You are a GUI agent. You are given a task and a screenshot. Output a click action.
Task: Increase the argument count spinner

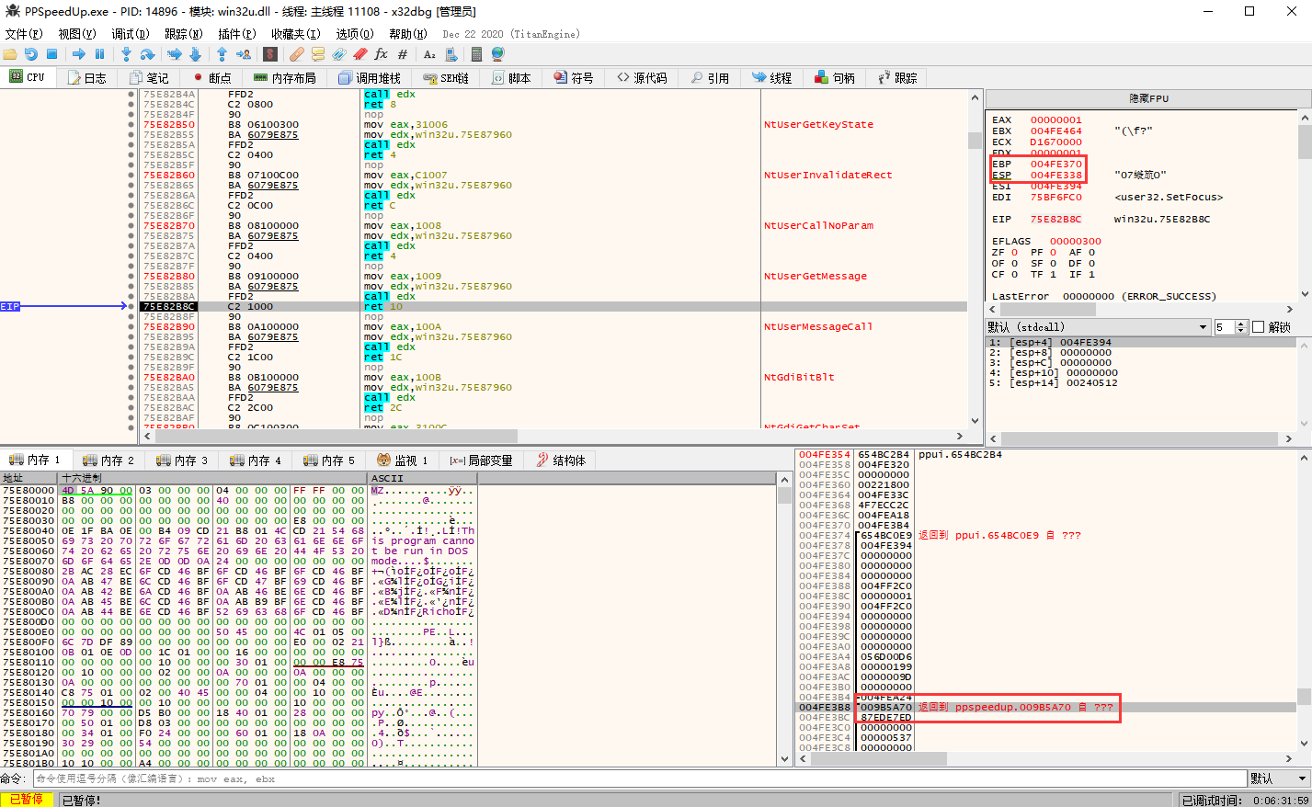[1241, 324]
